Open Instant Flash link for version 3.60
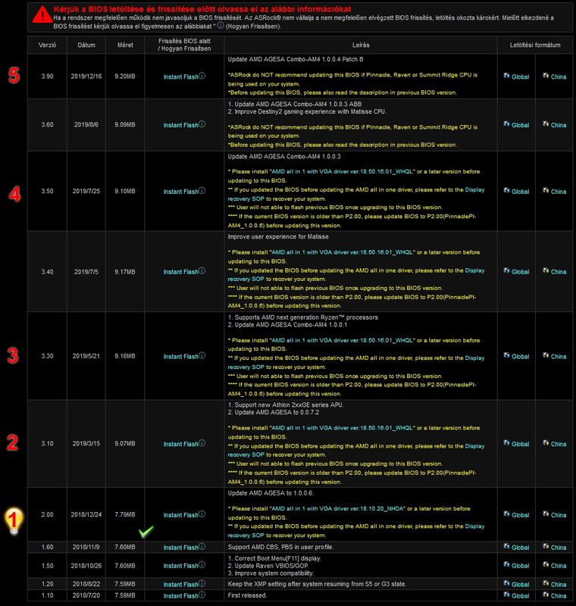 pos(180,125)
